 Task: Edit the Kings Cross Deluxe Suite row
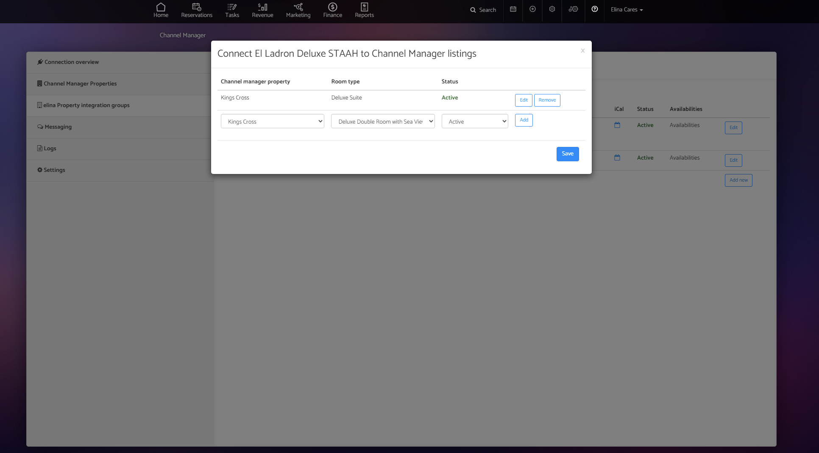(524, 100)
